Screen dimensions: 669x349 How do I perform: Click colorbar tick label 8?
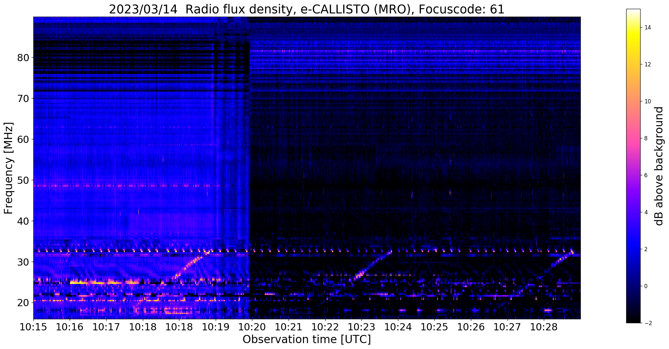(646, 138)
